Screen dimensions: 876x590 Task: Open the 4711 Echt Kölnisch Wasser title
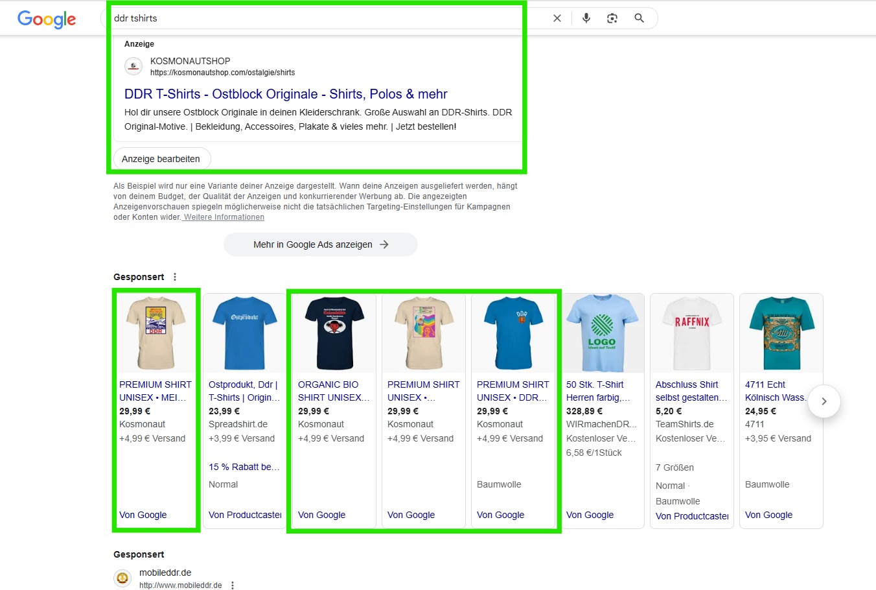point(776,391)
